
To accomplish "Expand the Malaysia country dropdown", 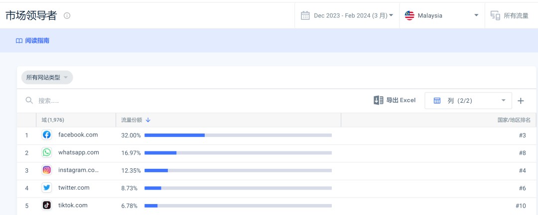I will point(476,15).
